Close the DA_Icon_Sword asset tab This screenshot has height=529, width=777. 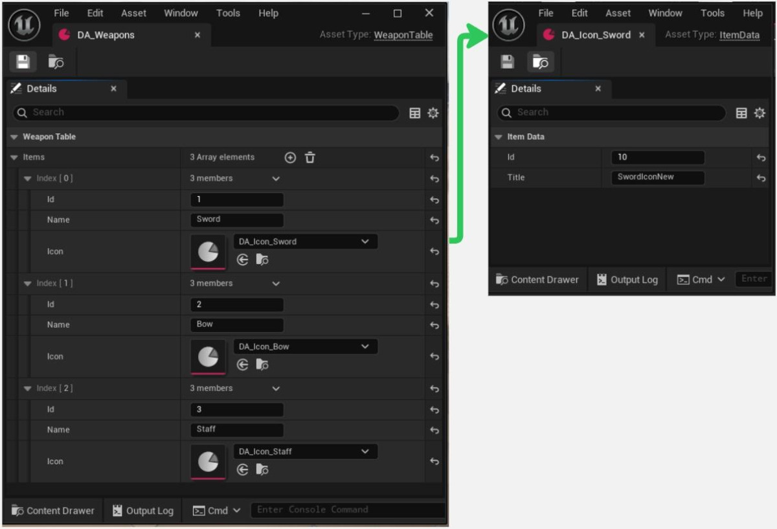pos(642,35)
